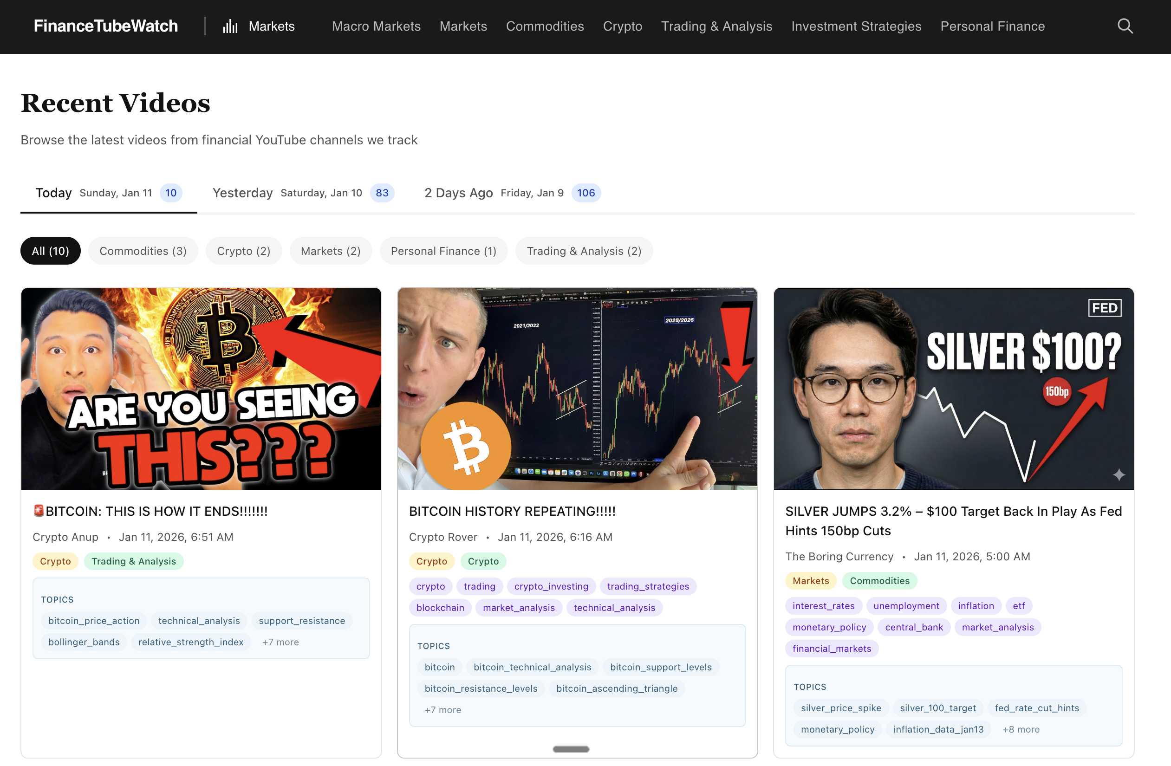Viewport: 1171px width, 766px height.
Task: Click the FinanceTubeWatch logo
Action: click(105, 26)
